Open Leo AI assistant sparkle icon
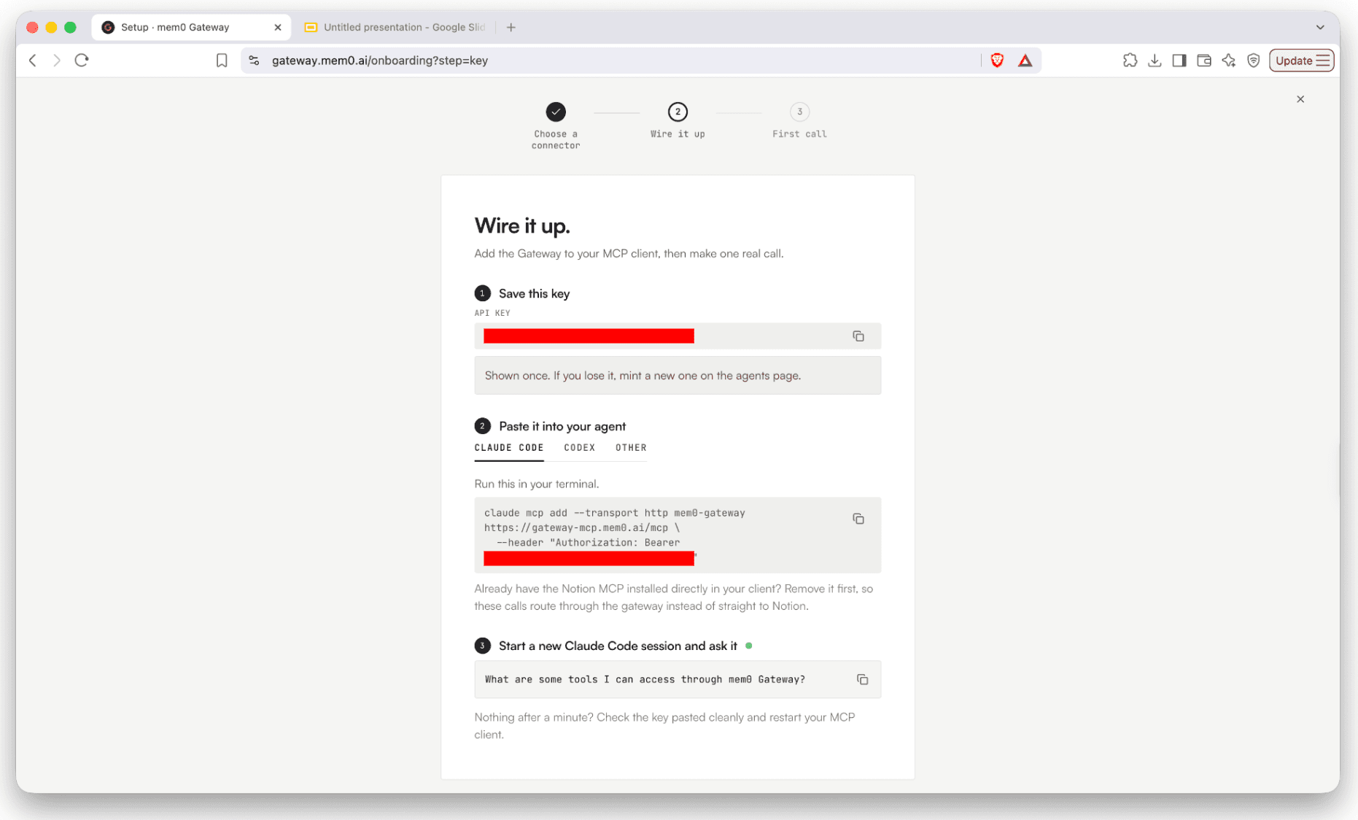The image size is (1358, 820). click(1229, 61)
